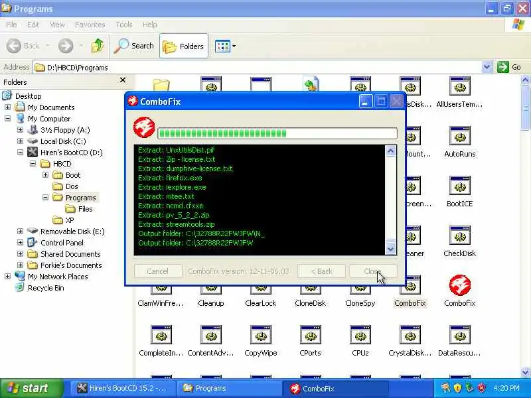Expand the Boot folder node
This screenshot has height=398, width=531.
click(x=45, y=175)
